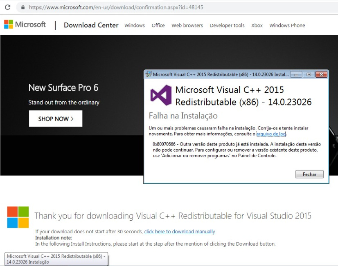The height and width of the screenshot is (266, 338).
Task: Open the 'arquivo de log' link
Action: pyautogui.click(x=271, y=134)
